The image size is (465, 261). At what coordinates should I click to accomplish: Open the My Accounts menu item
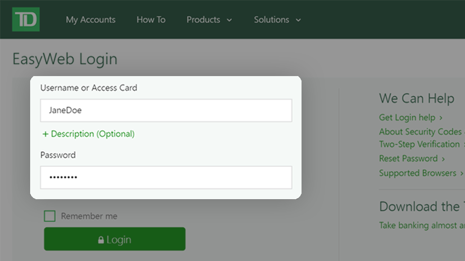(91, 20)
